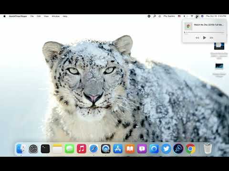Viewport: 229px width, 171px height.
Task: Click the user name in menu bar
Action: coord(169,16)
